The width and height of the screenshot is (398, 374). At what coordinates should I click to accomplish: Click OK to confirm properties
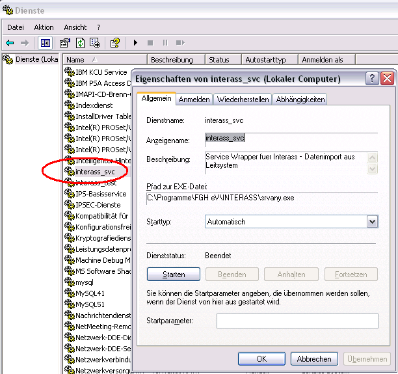pos(261,359)
